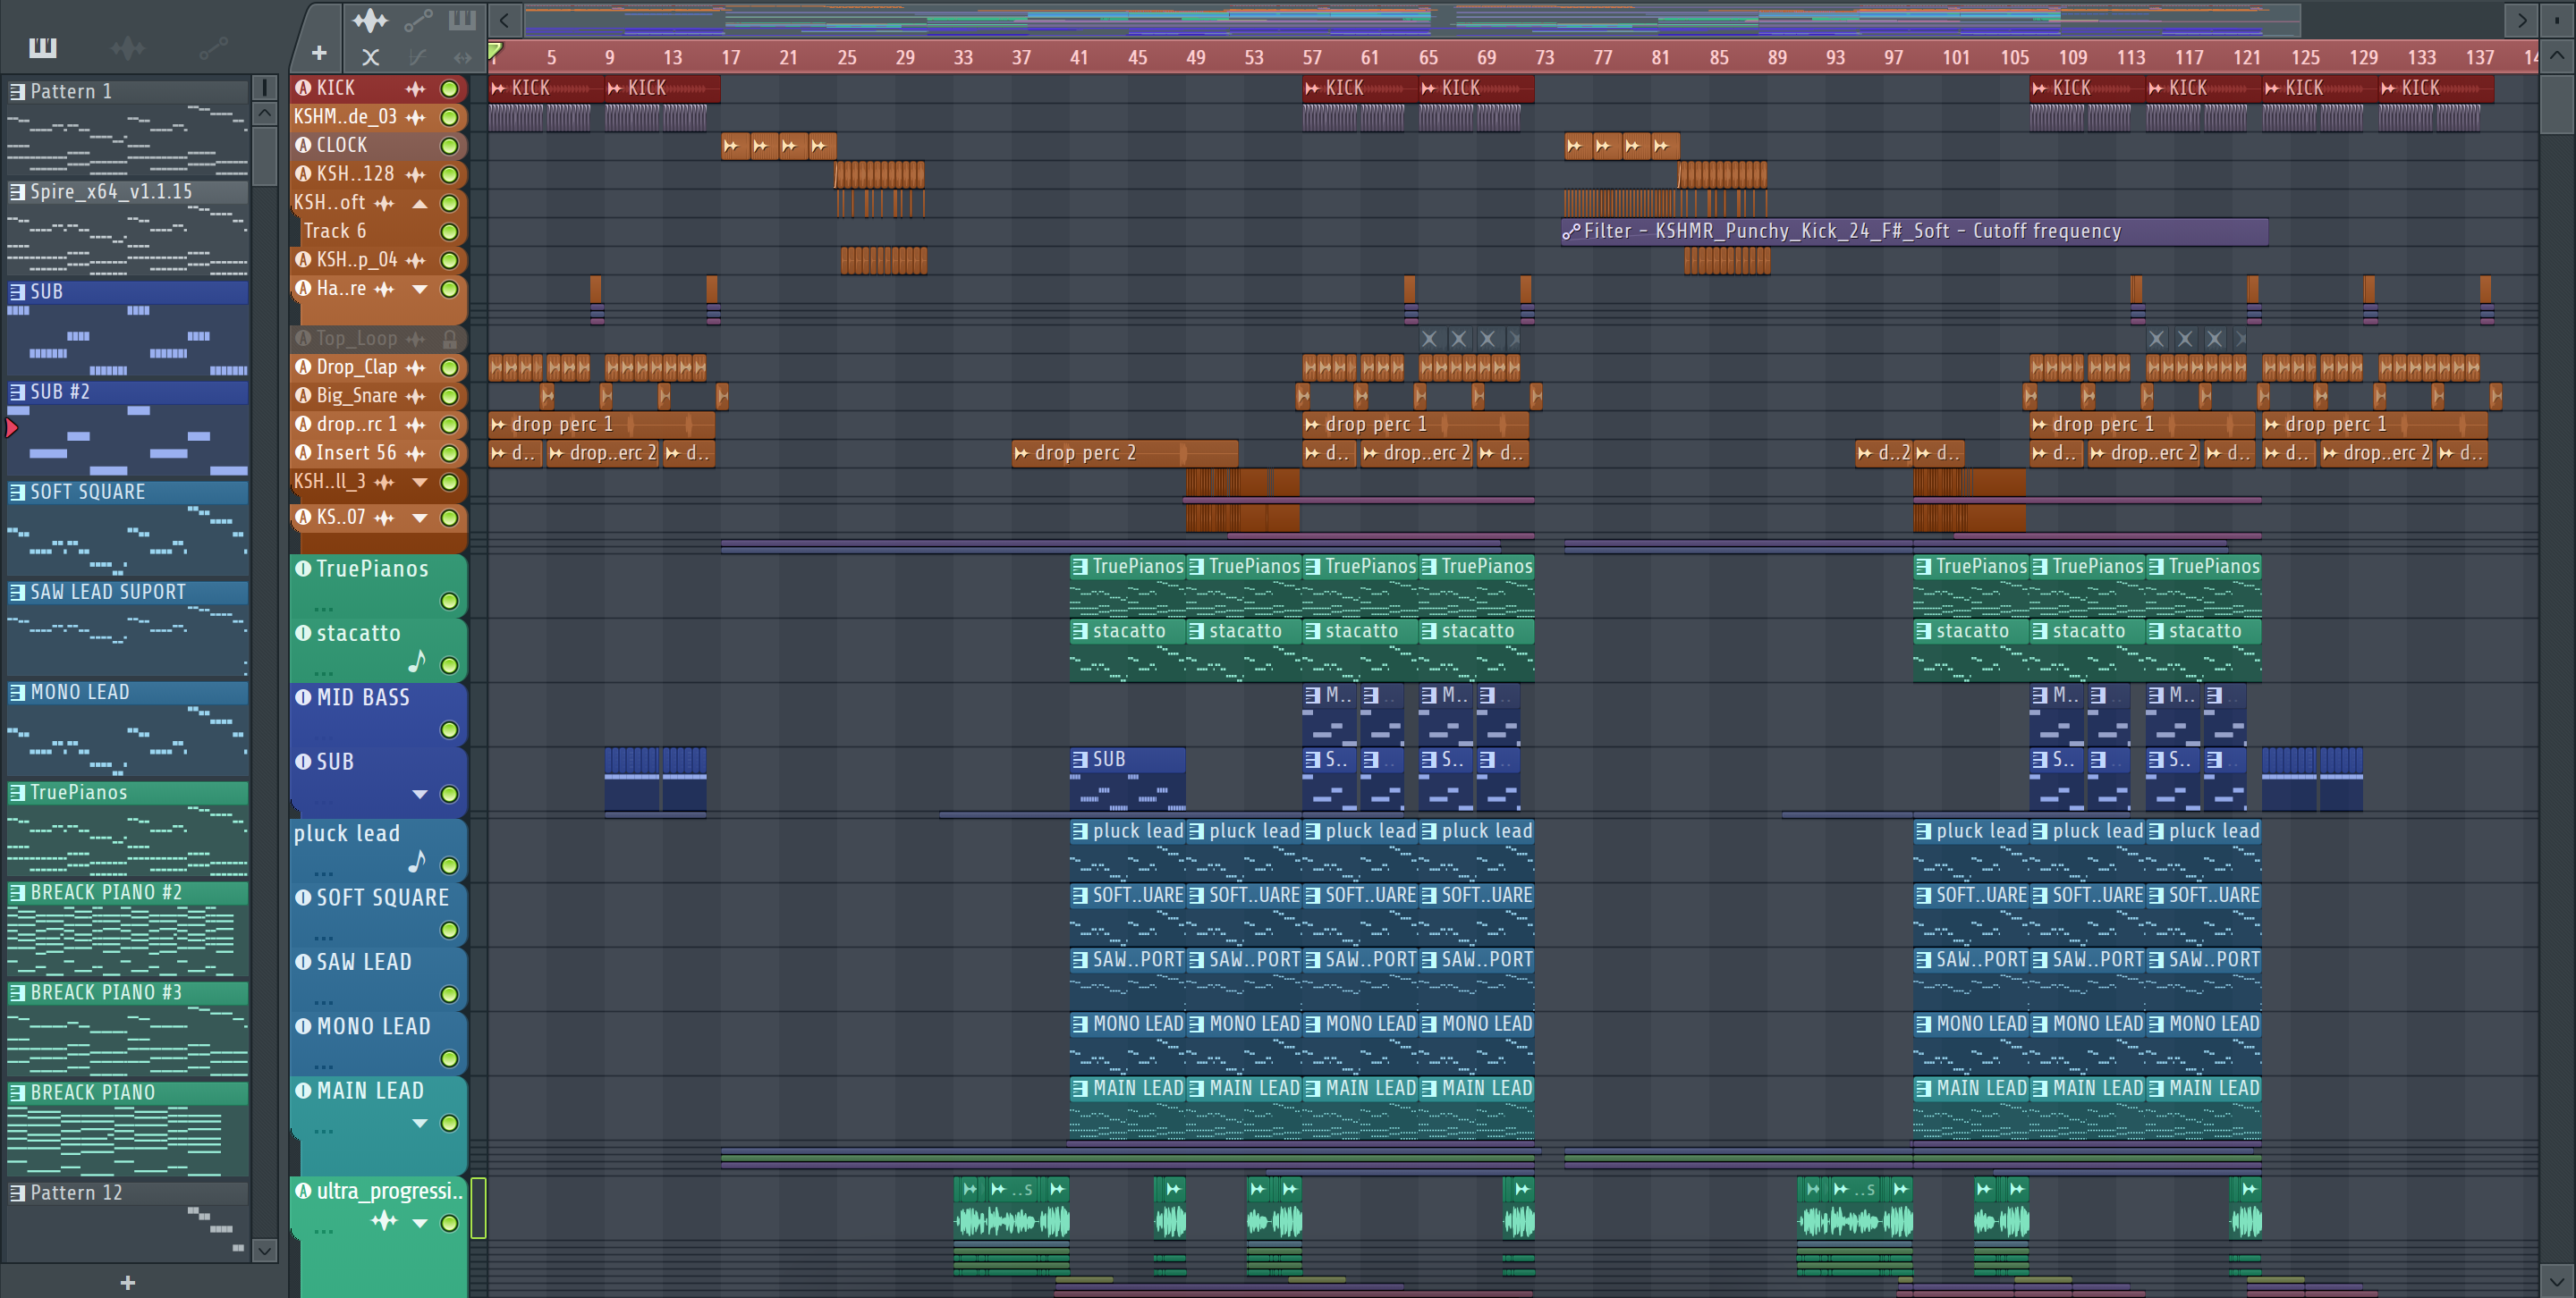Mute the KICK track

click(450, 88)
